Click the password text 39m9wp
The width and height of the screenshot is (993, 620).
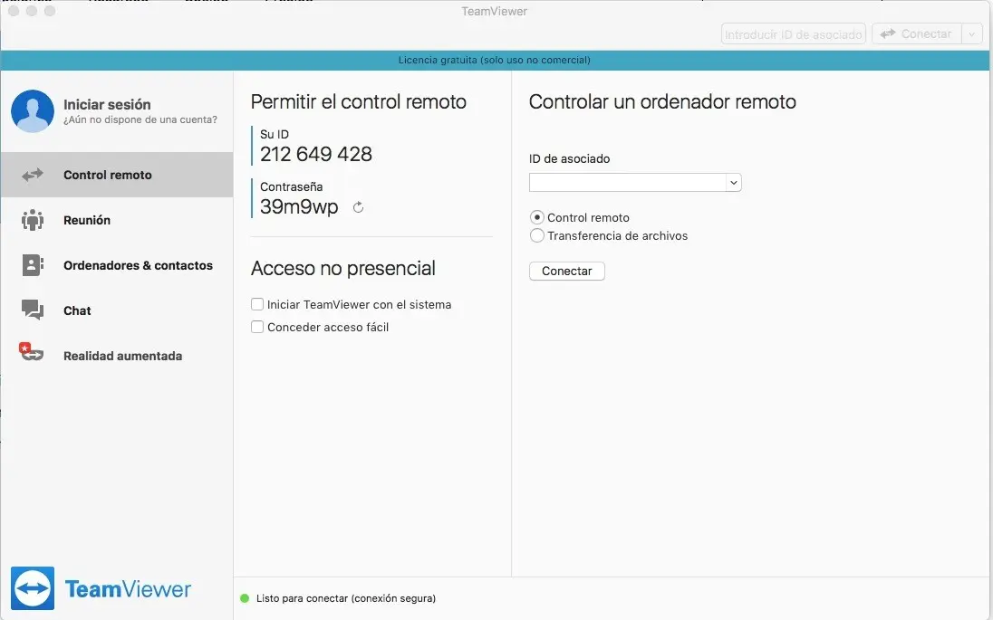pos(299,206)
